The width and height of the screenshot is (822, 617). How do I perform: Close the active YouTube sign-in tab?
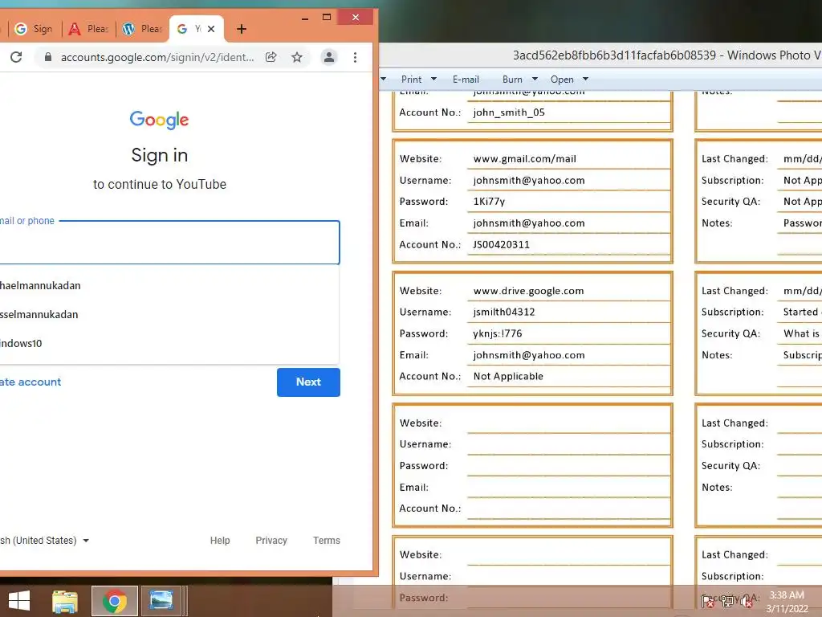pyautogui.click(x=211, y=29)
